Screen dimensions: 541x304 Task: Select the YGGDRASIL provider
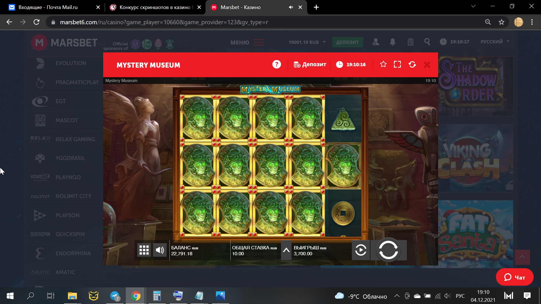click(65, 158)
